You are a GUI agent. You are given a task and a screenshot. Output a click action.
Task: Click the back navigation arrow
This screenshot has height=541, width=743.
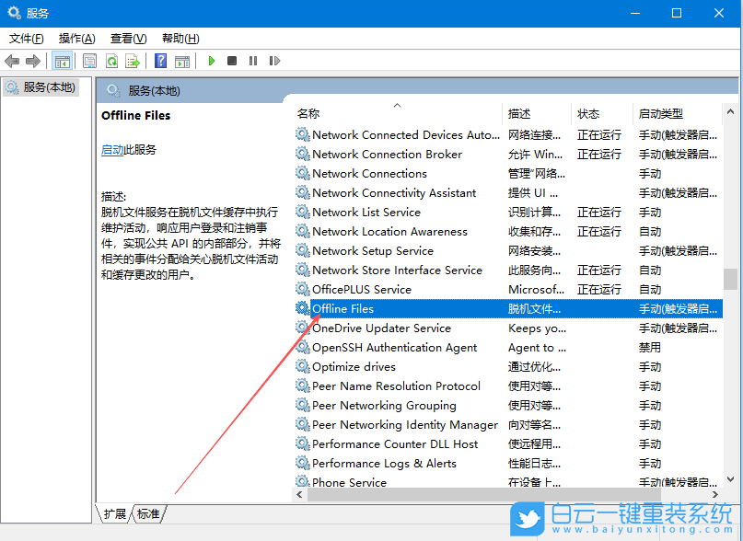pos(12,61)
